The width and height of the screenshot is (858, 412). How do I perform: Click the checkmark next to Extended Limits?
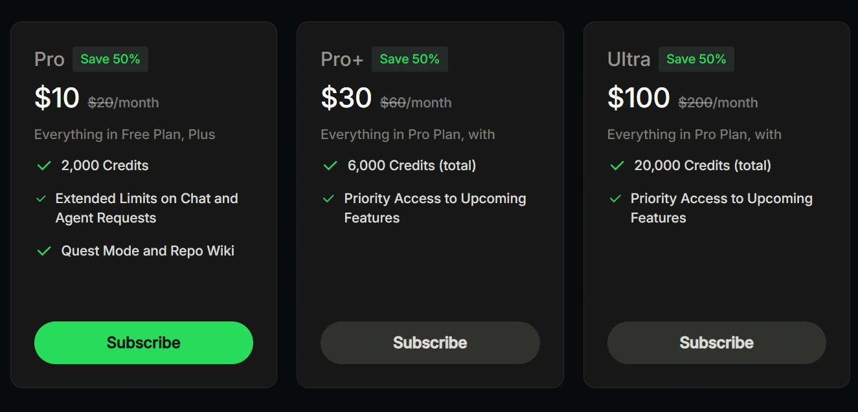(x=41, y=199)
